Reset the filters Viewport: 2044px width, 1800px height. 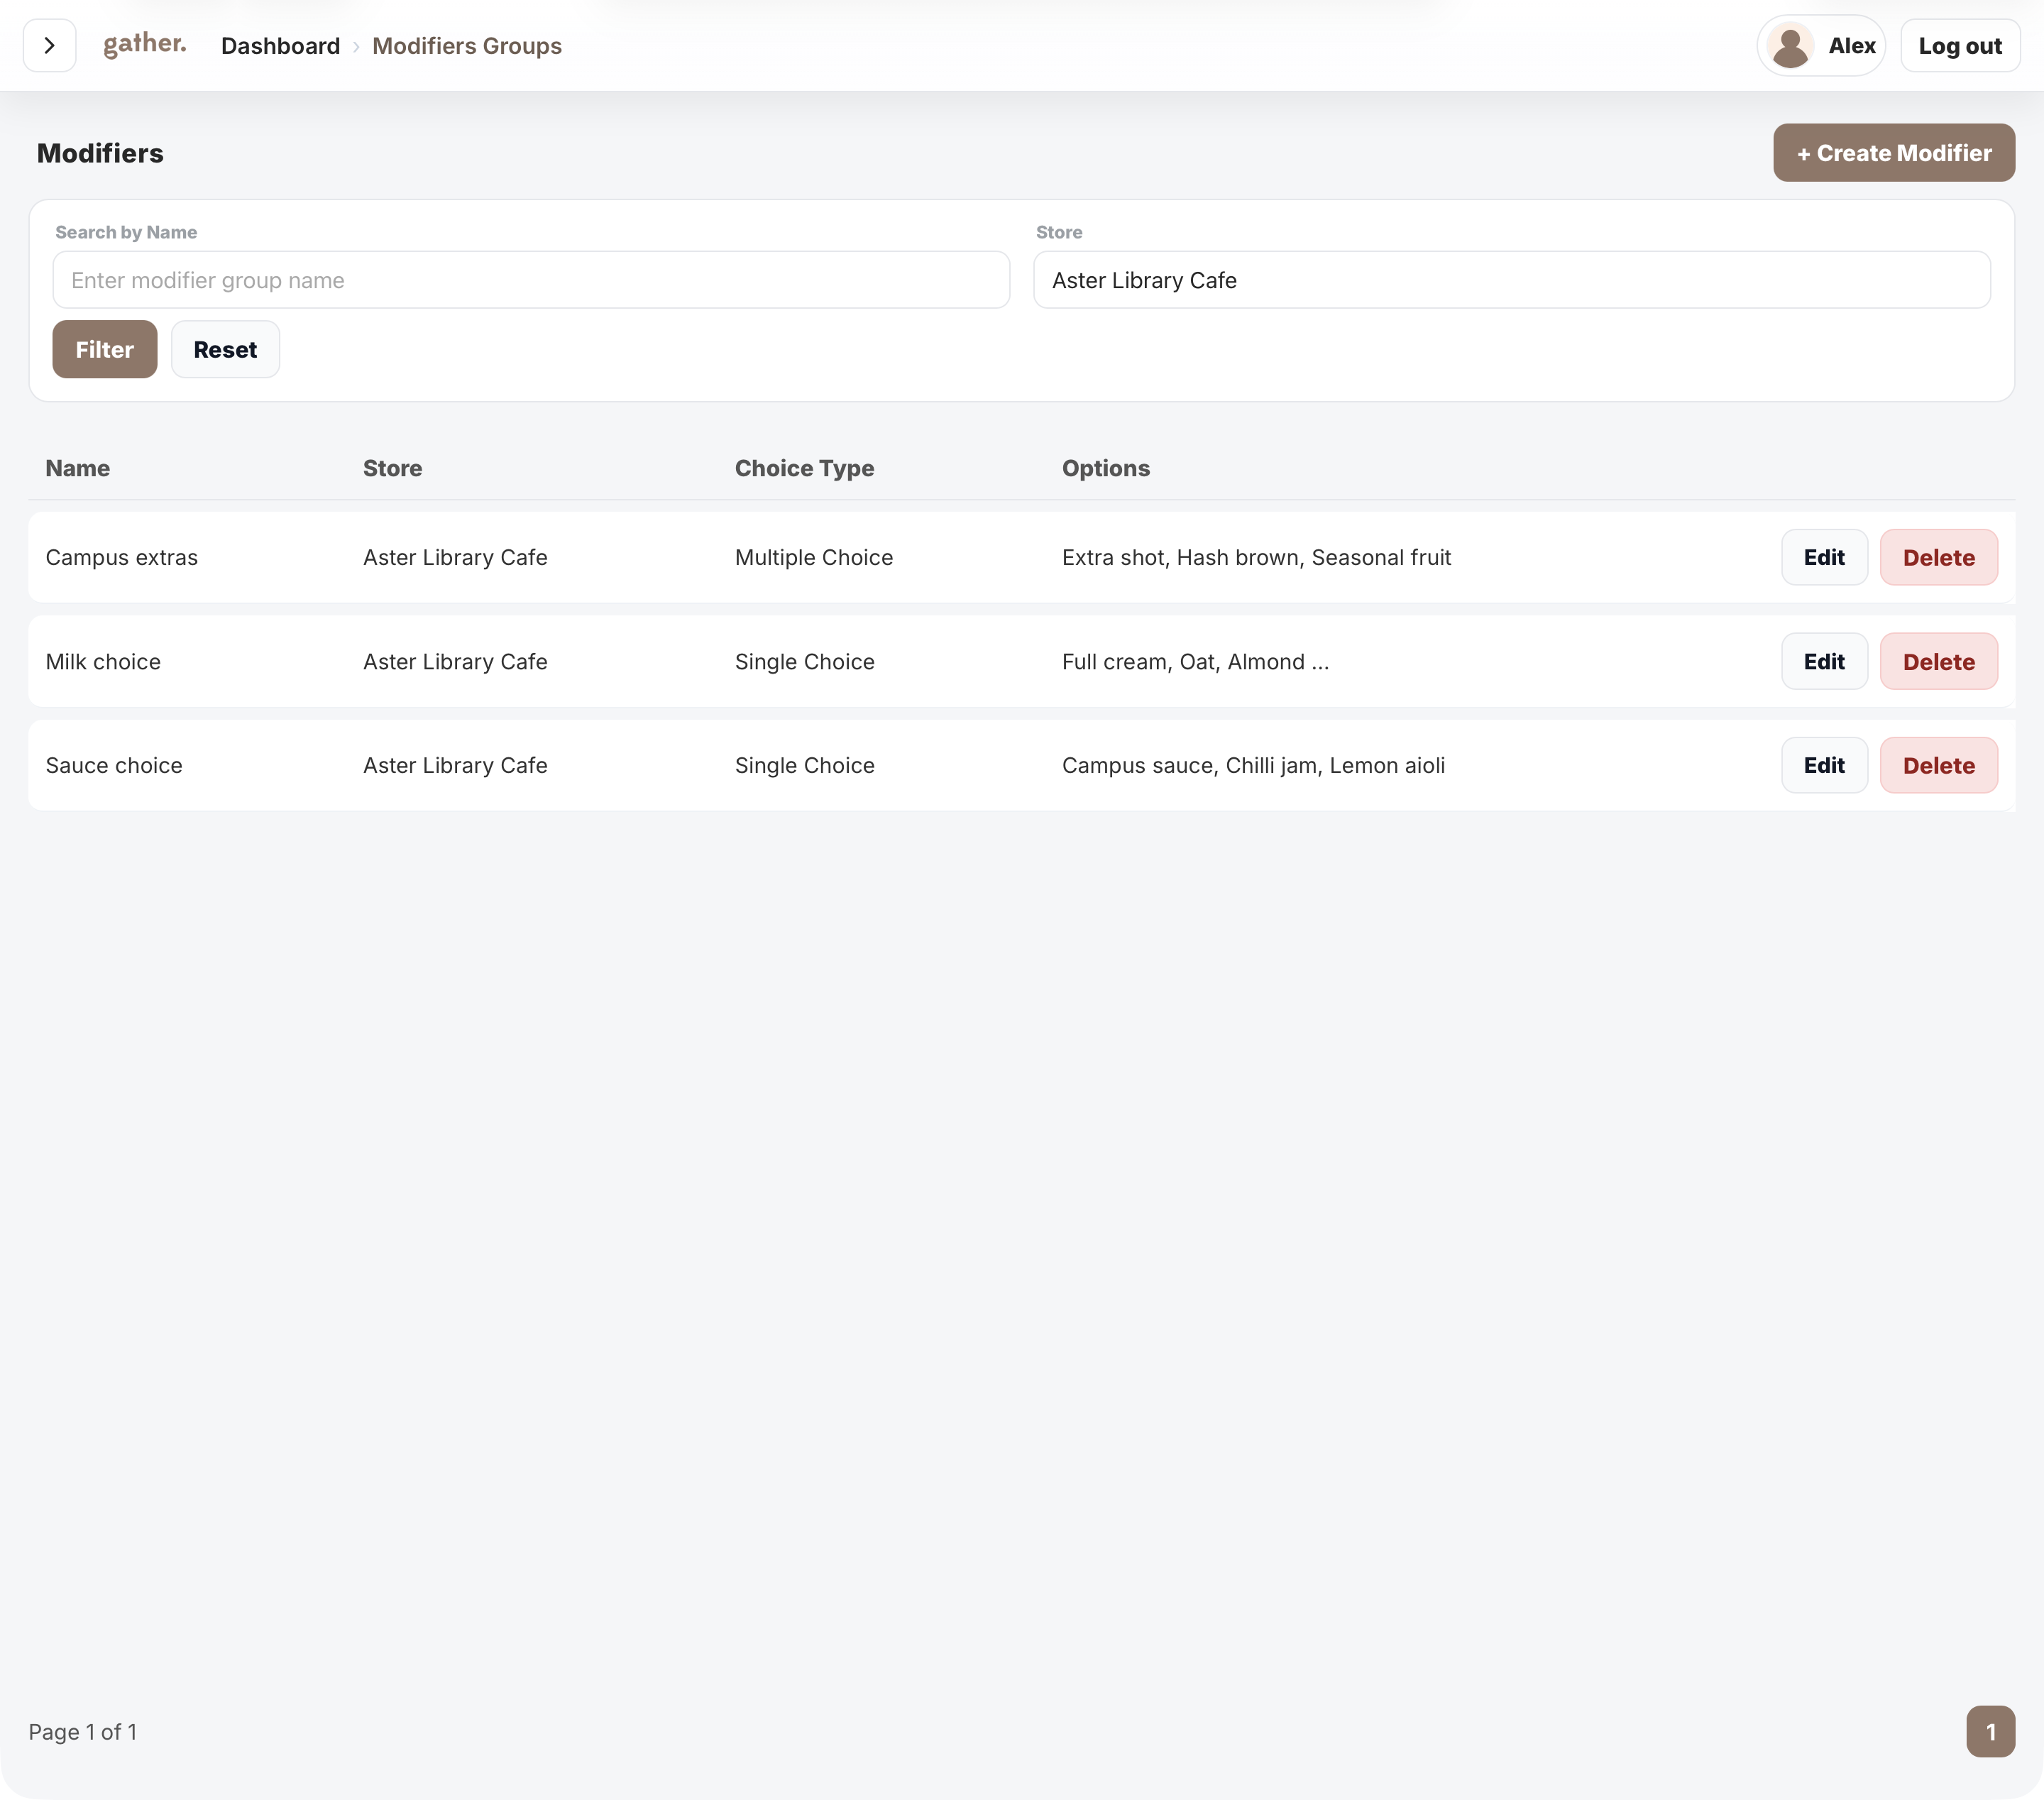(x=225, y=349)
